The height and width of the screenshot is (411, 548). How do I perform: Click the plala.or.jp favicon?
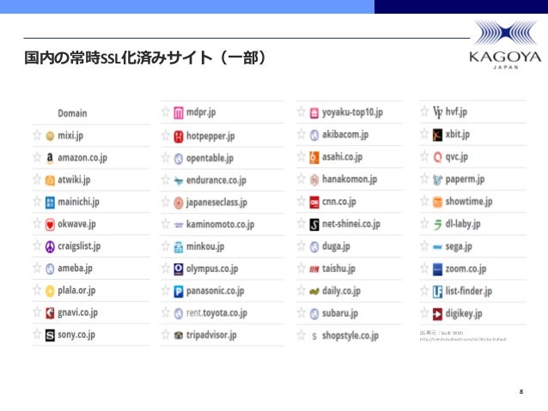click(50, 291)
